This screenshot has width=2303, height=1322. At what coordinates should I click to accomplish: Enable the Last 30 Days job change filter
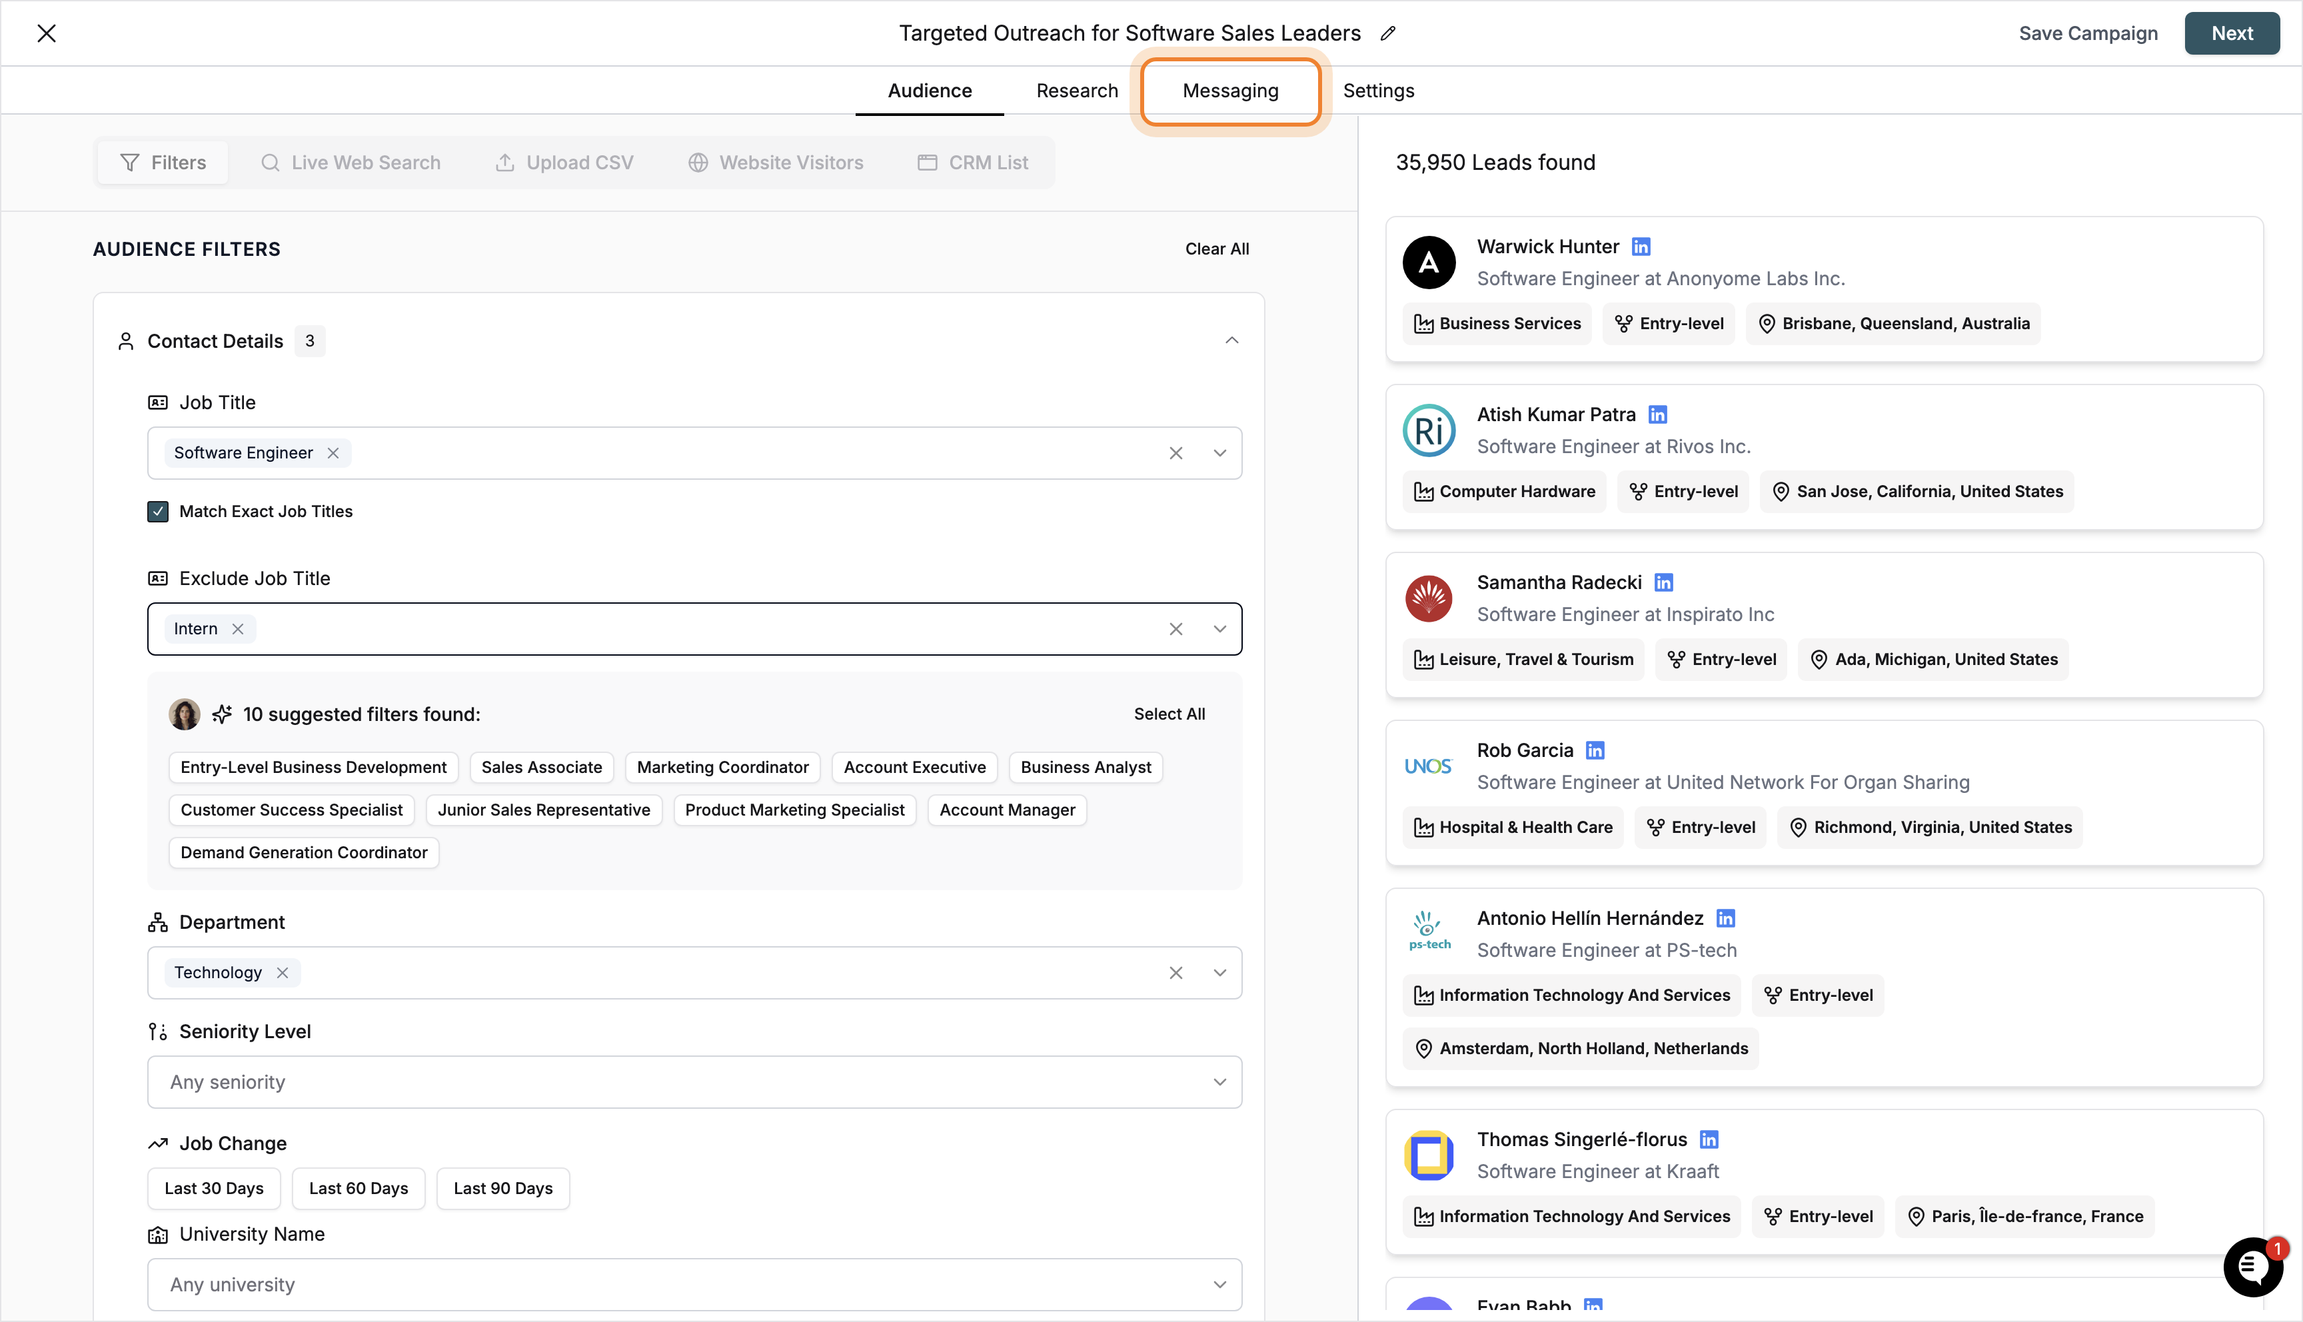(x=213, y=1187)
